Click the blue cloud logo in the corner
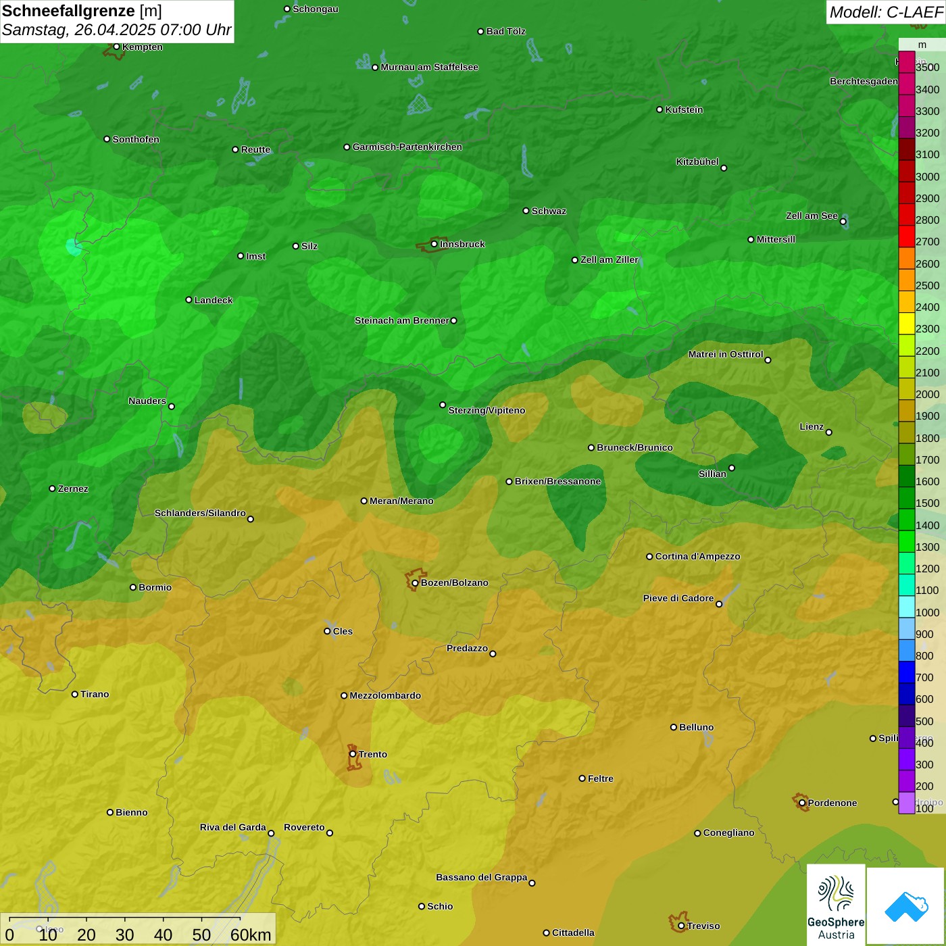 (x=906, y=906)
